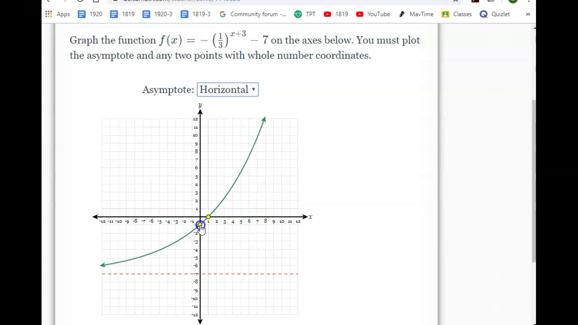Open the MavTime bookmark

(416, 14)
